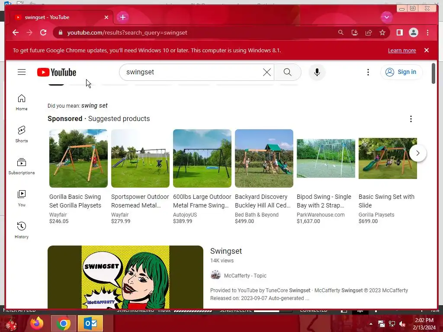Play the Swingset McCafferty video thumbnail
Image resolution: width=443 pixels, height=332 pixels.
coord(125,277)
